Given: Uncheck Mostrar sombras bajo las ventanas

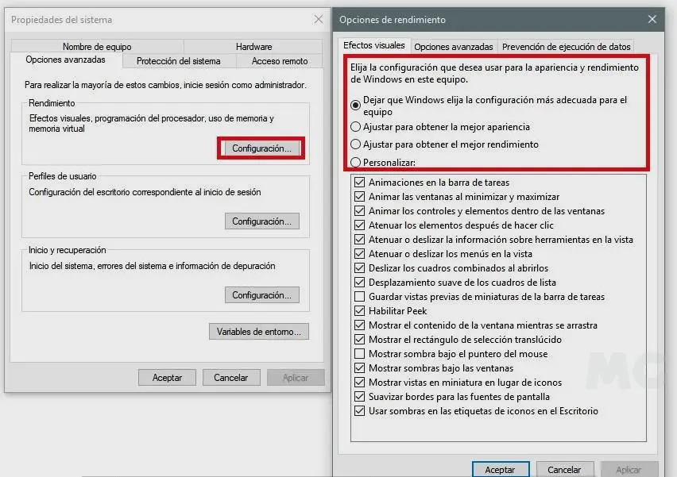Looking at the screenshot, I should (359, 368).
